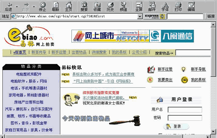The image size is (217, 138).
Task: Click the Stop (停止) toolbar button
Action: click(x=43, y=6)
